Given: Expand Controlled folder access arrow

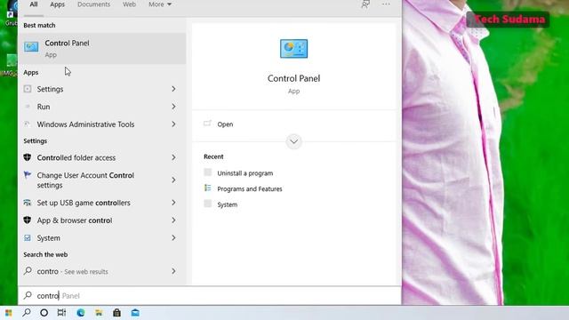Looking at the screenshot, I should pyautogui.click(x=173, y=157).
